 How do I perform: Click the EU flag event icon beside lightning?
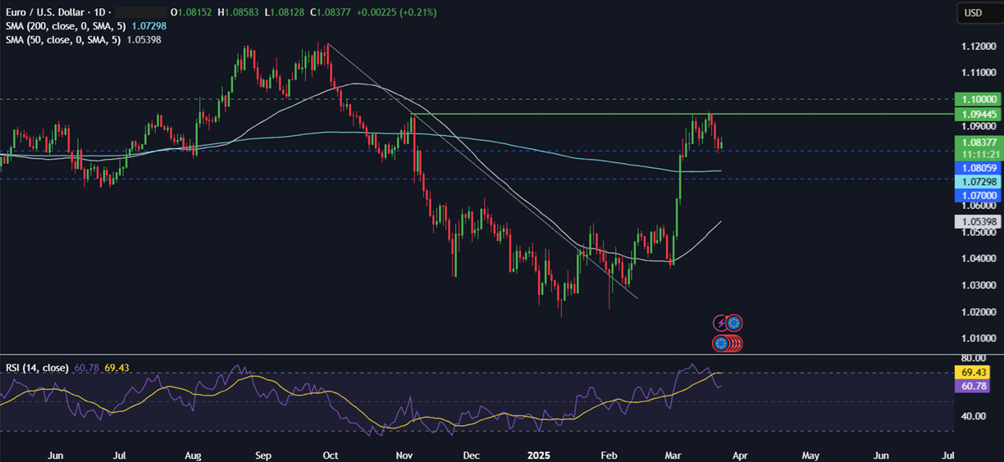coord(734,323)
